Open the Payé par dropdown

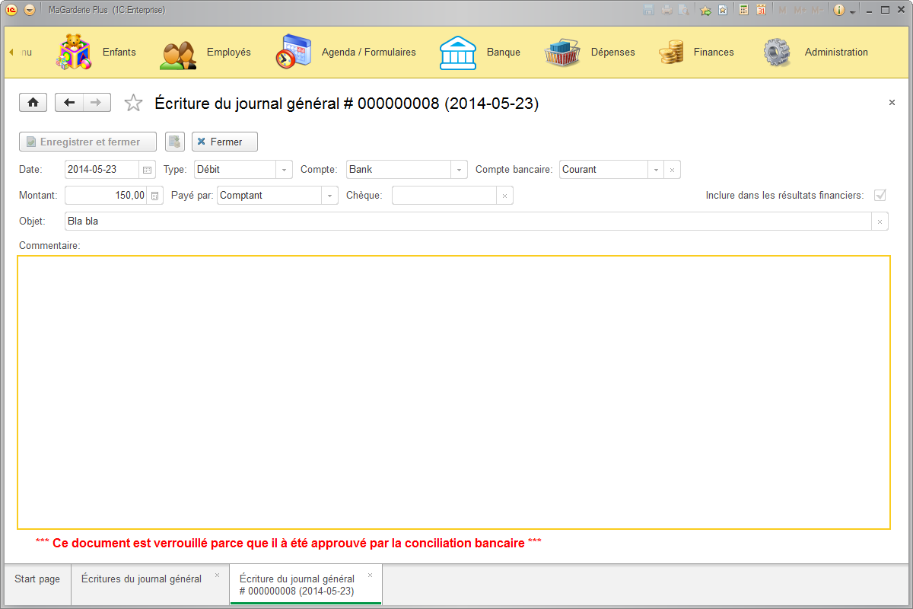click(329, 195)
